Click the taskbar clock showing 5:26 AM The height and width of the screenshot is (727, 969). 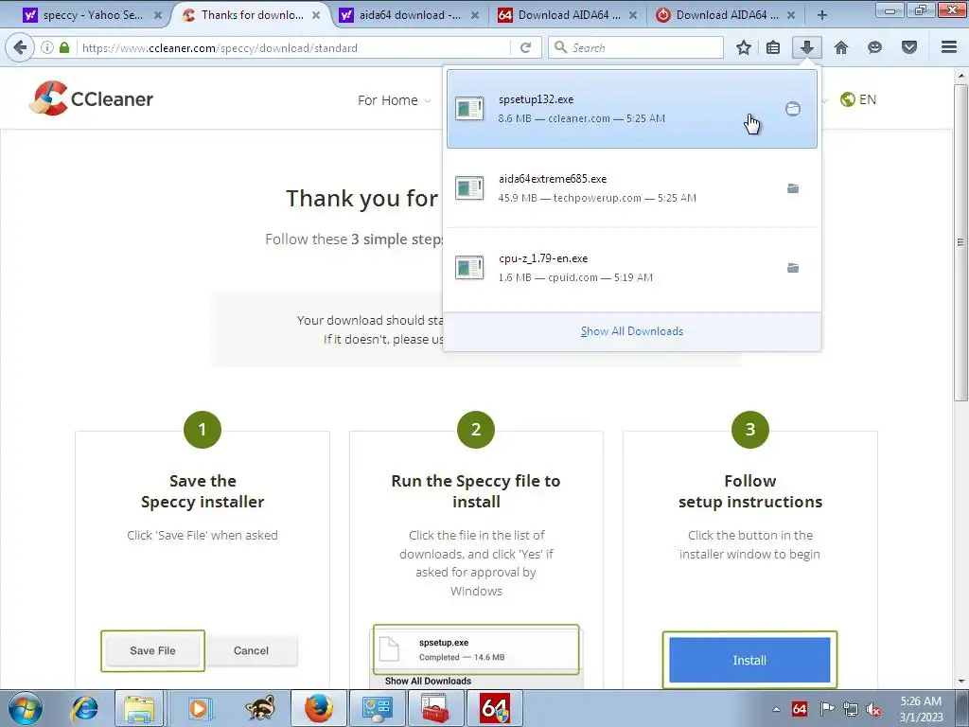921,709
